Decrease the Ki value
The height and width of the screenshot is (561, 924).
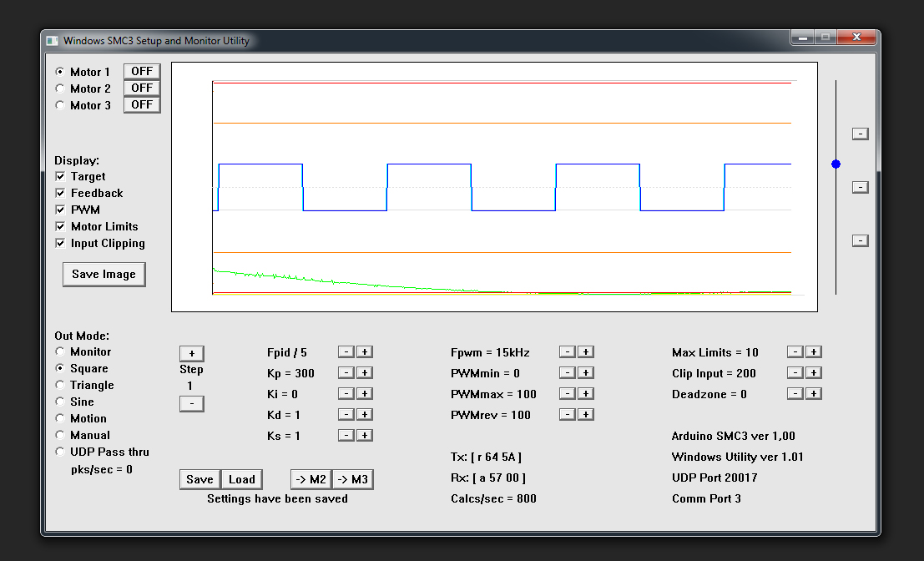346,394
